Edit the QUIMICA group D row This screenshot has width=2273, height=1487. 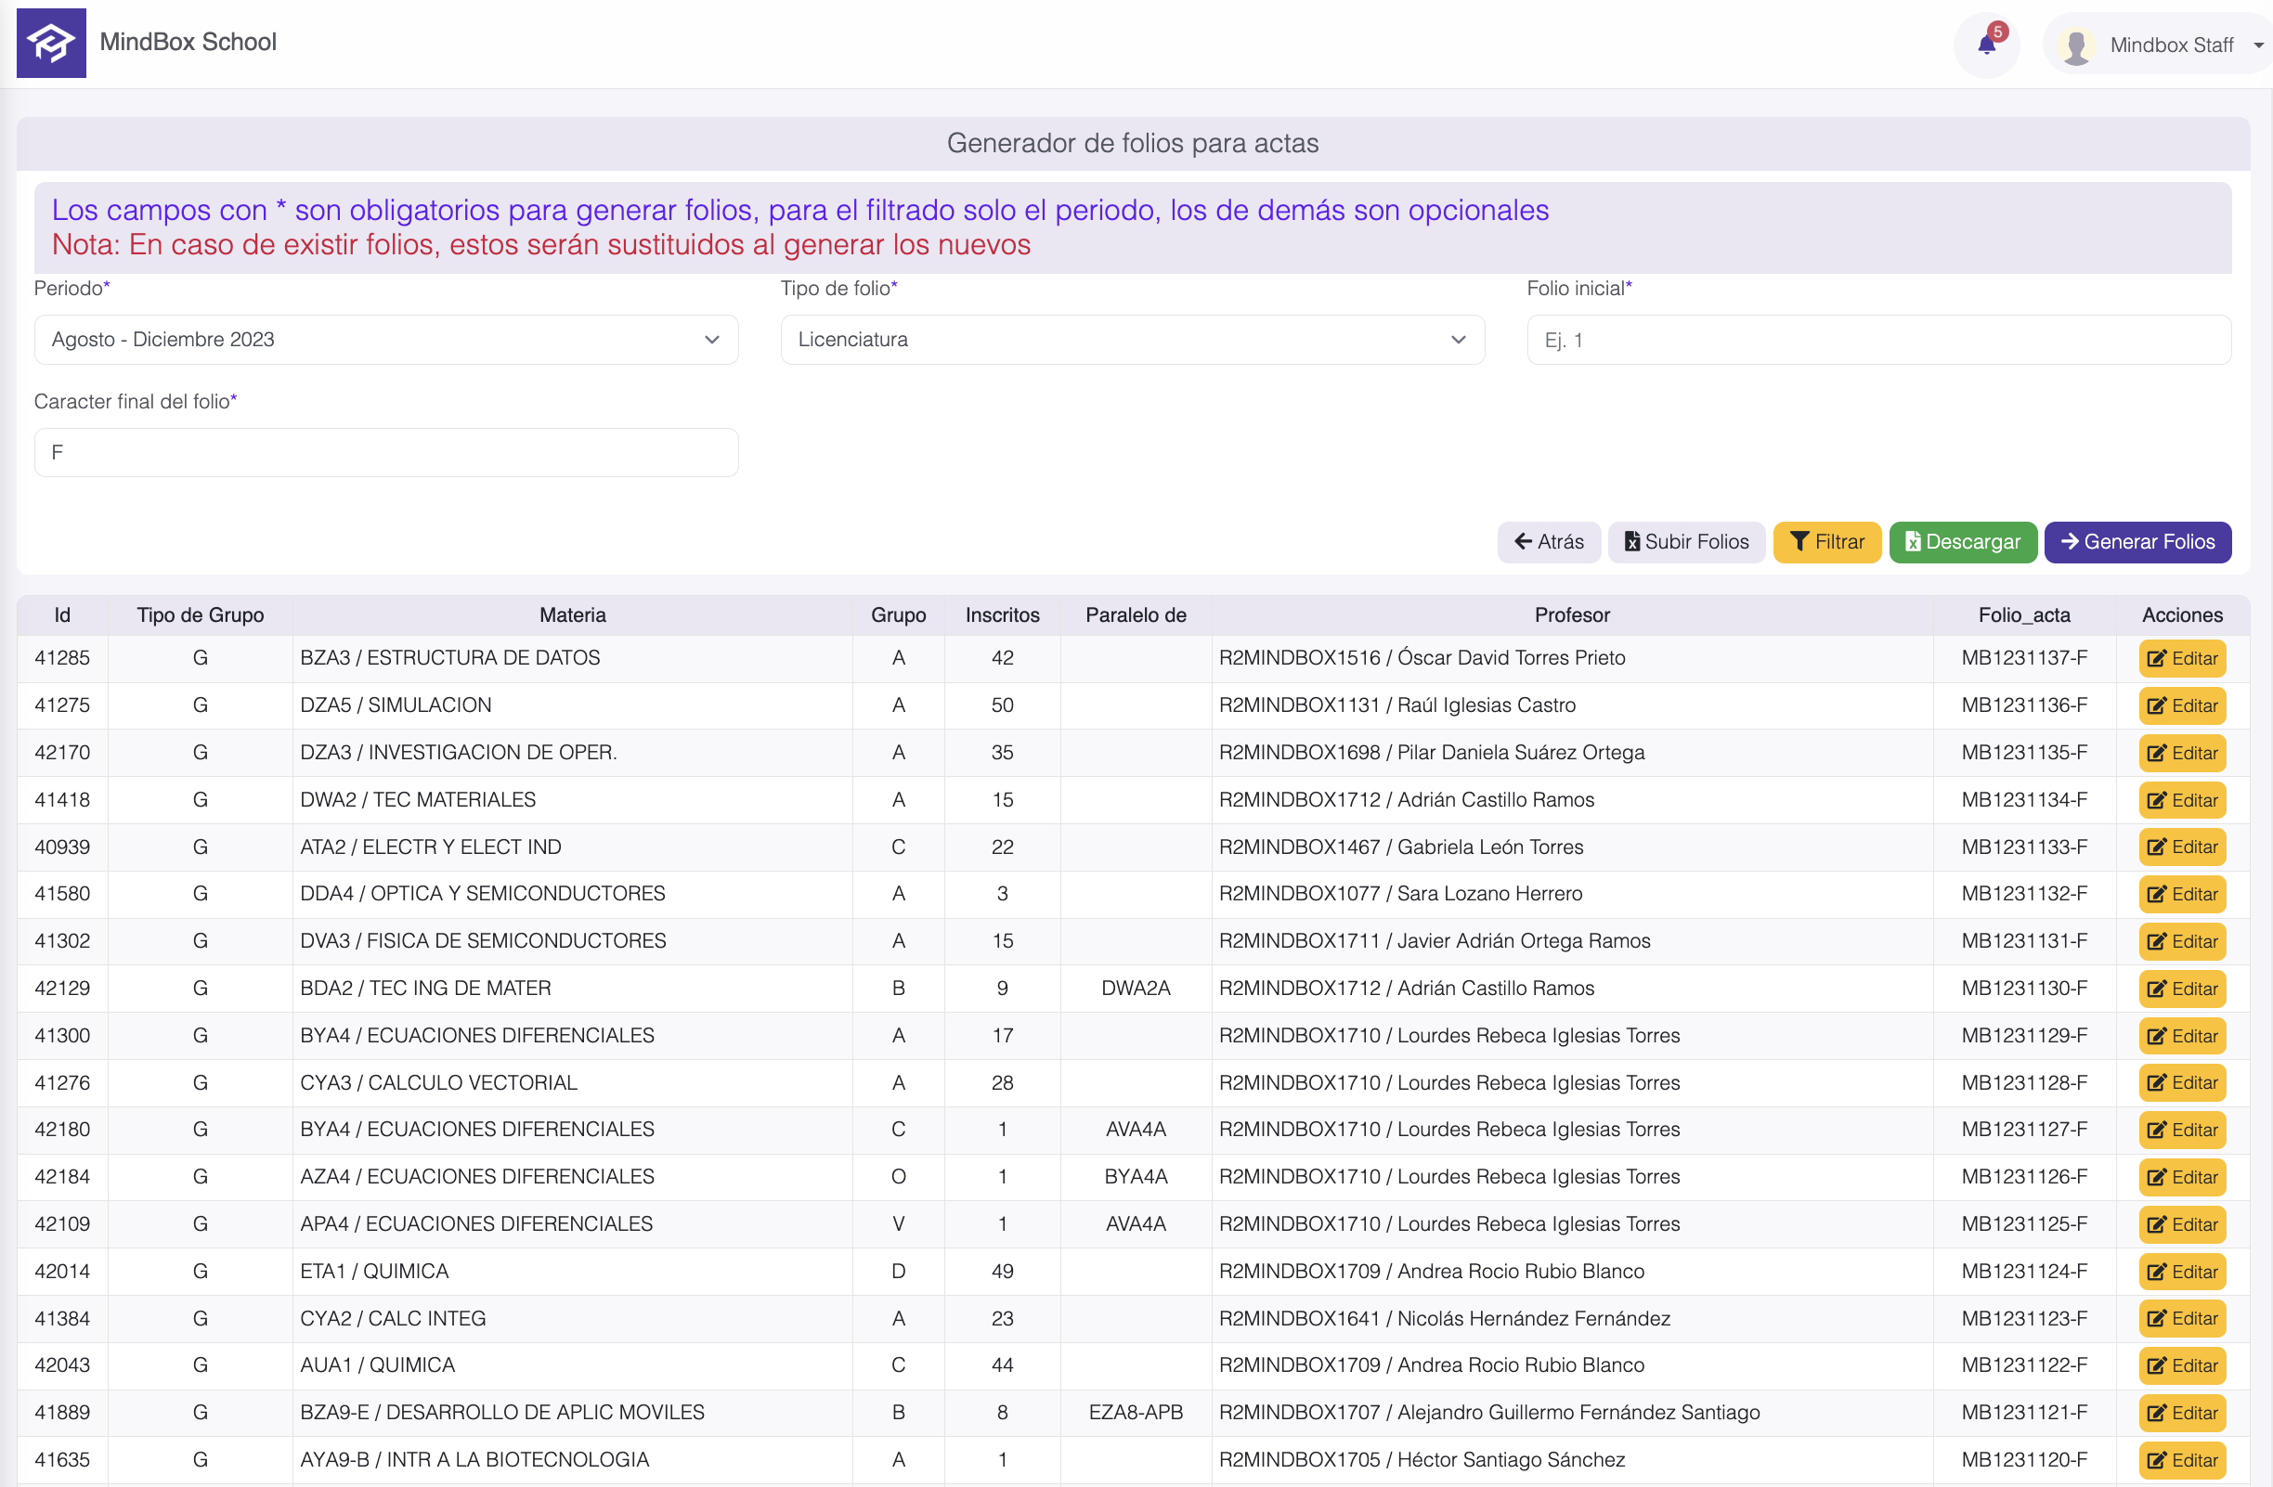click(2181, 1272)
